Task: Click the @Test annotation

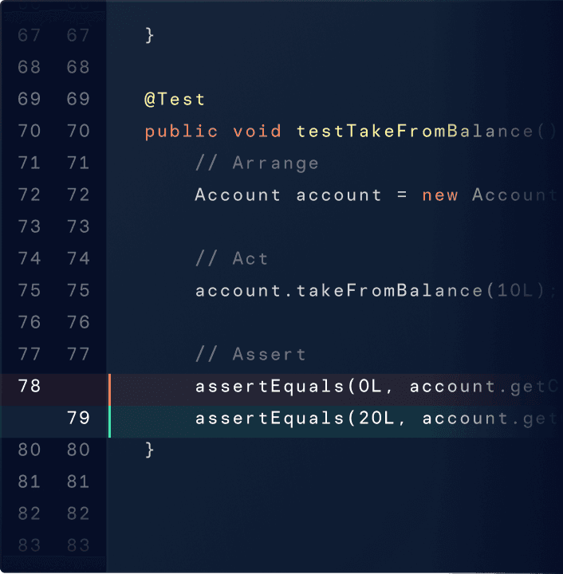Action: [175, 100]
